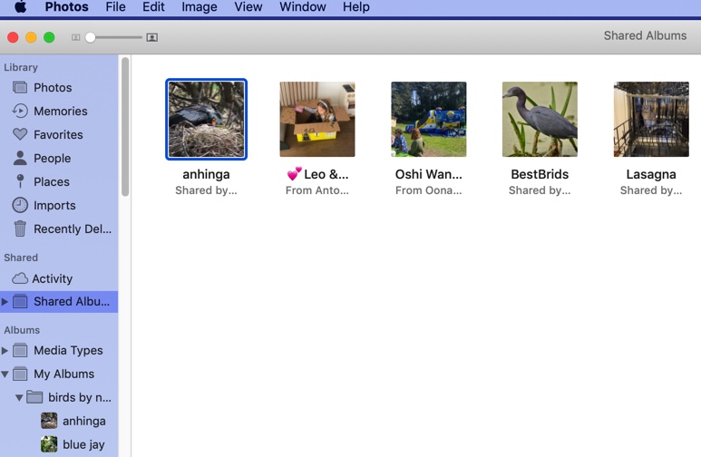Click the Lasagna album title text
Screen dimensions: 701x457
click(651, 174)
